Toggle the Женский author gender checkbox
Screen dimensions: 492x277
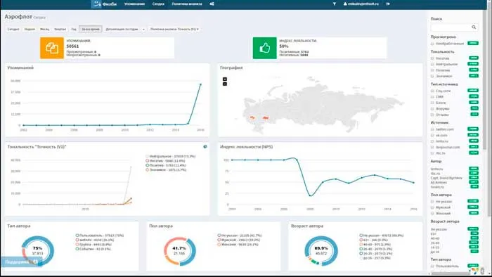click(432, 213)
